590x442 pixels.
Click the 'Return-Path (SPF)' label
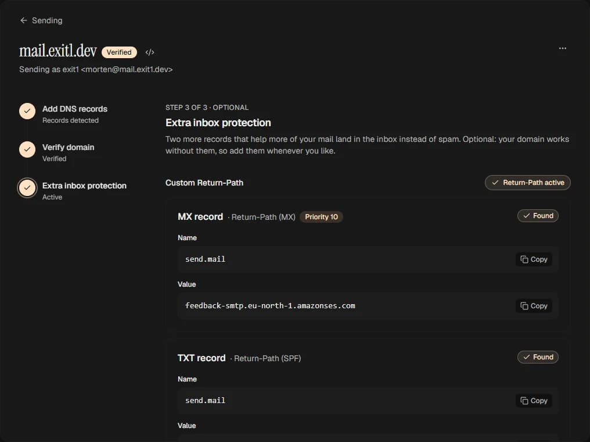coord(268,358)
